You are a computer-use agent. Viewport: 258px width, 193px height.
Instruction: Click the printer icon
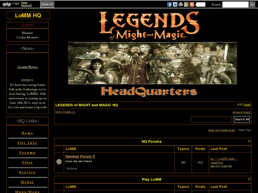(181, 5)
